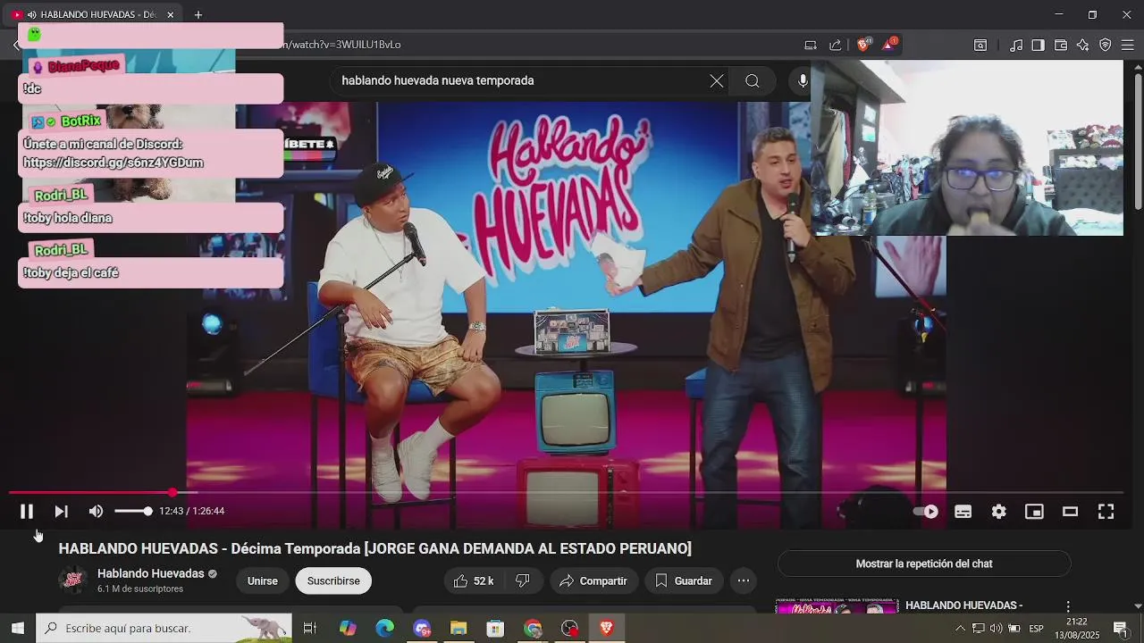Click the Hablando Huevadas channel avatar
This screenshot has height=643, width=1144.
pyautogui.click(x=73, y=580)
